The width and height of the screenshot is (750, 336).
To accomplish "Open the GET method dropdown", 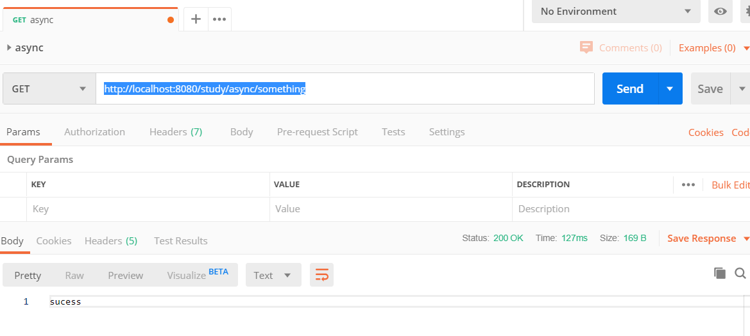I will point(49,88).
